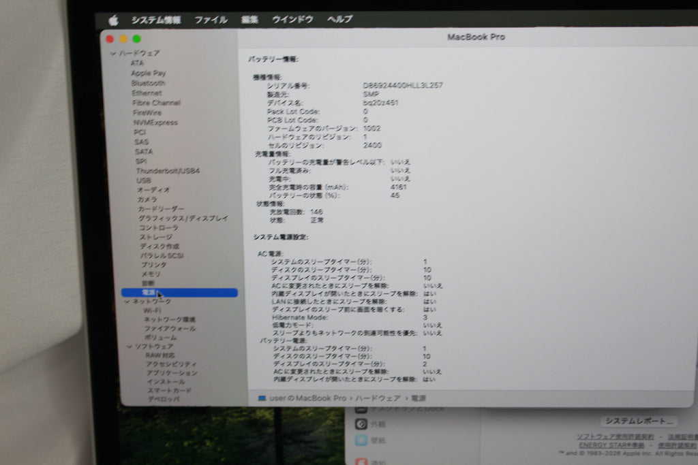This screenshot has width=698, height=465.
Task: Select スマートカード in the sidebar
Action: [170, 390]
